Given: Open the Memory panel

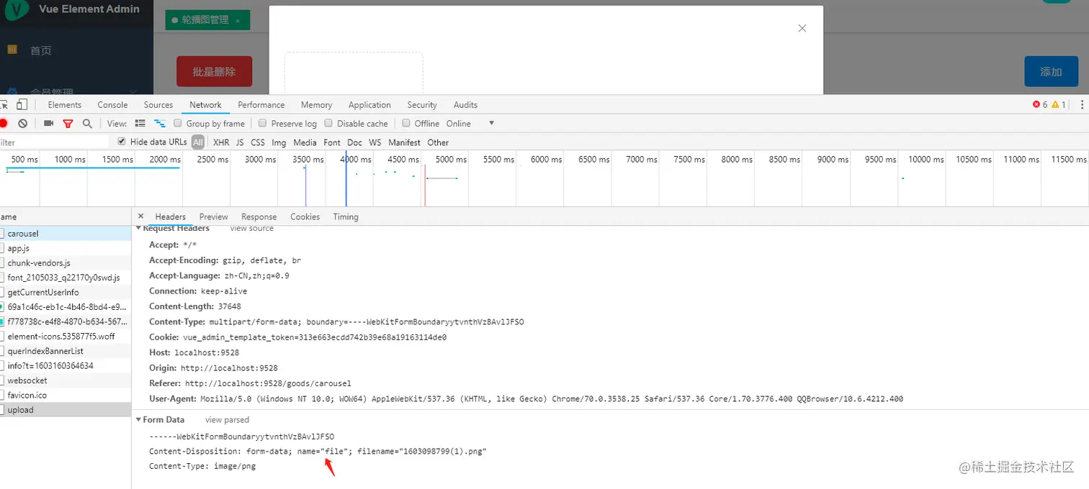Looking at the screenshot, I should coord(316,105).
